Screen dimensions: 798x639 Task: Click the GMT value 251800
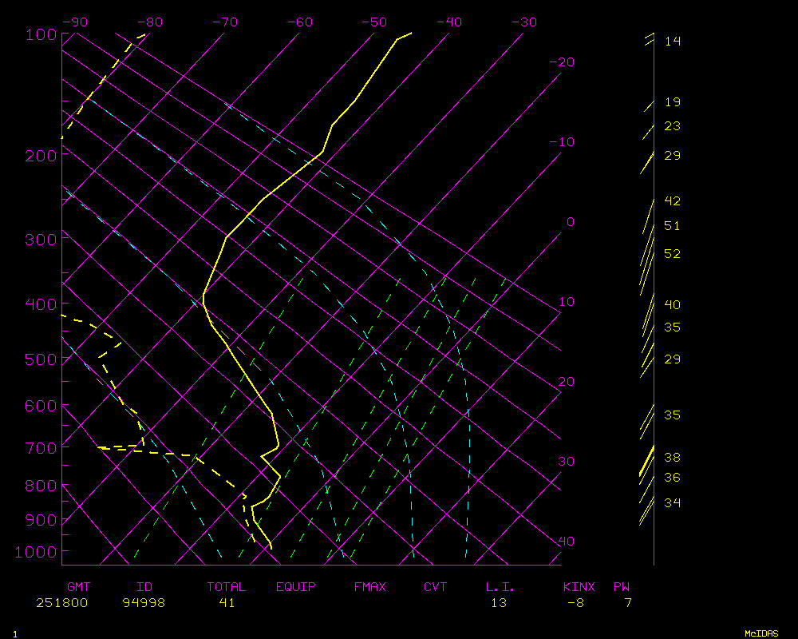click(62, 603)
